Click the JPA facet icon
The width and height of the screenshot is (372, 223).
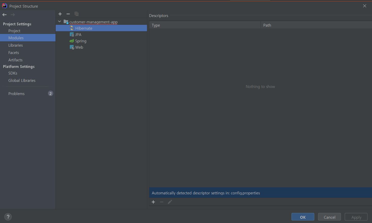pyautogui.click(x=72, y=34)
